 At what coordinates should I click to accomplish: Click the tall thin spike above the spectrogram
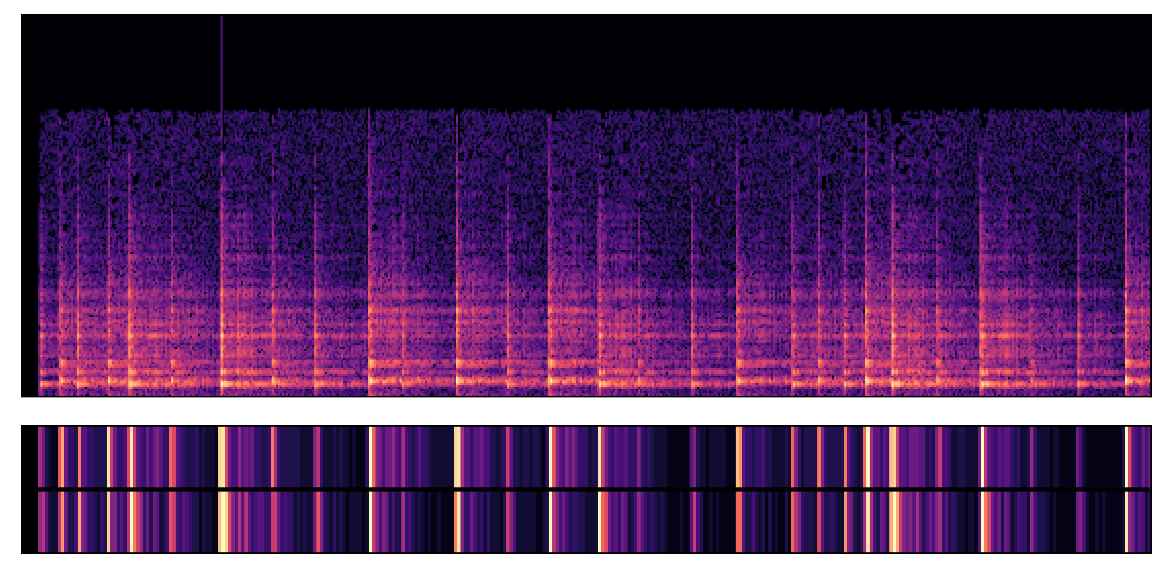221,63
